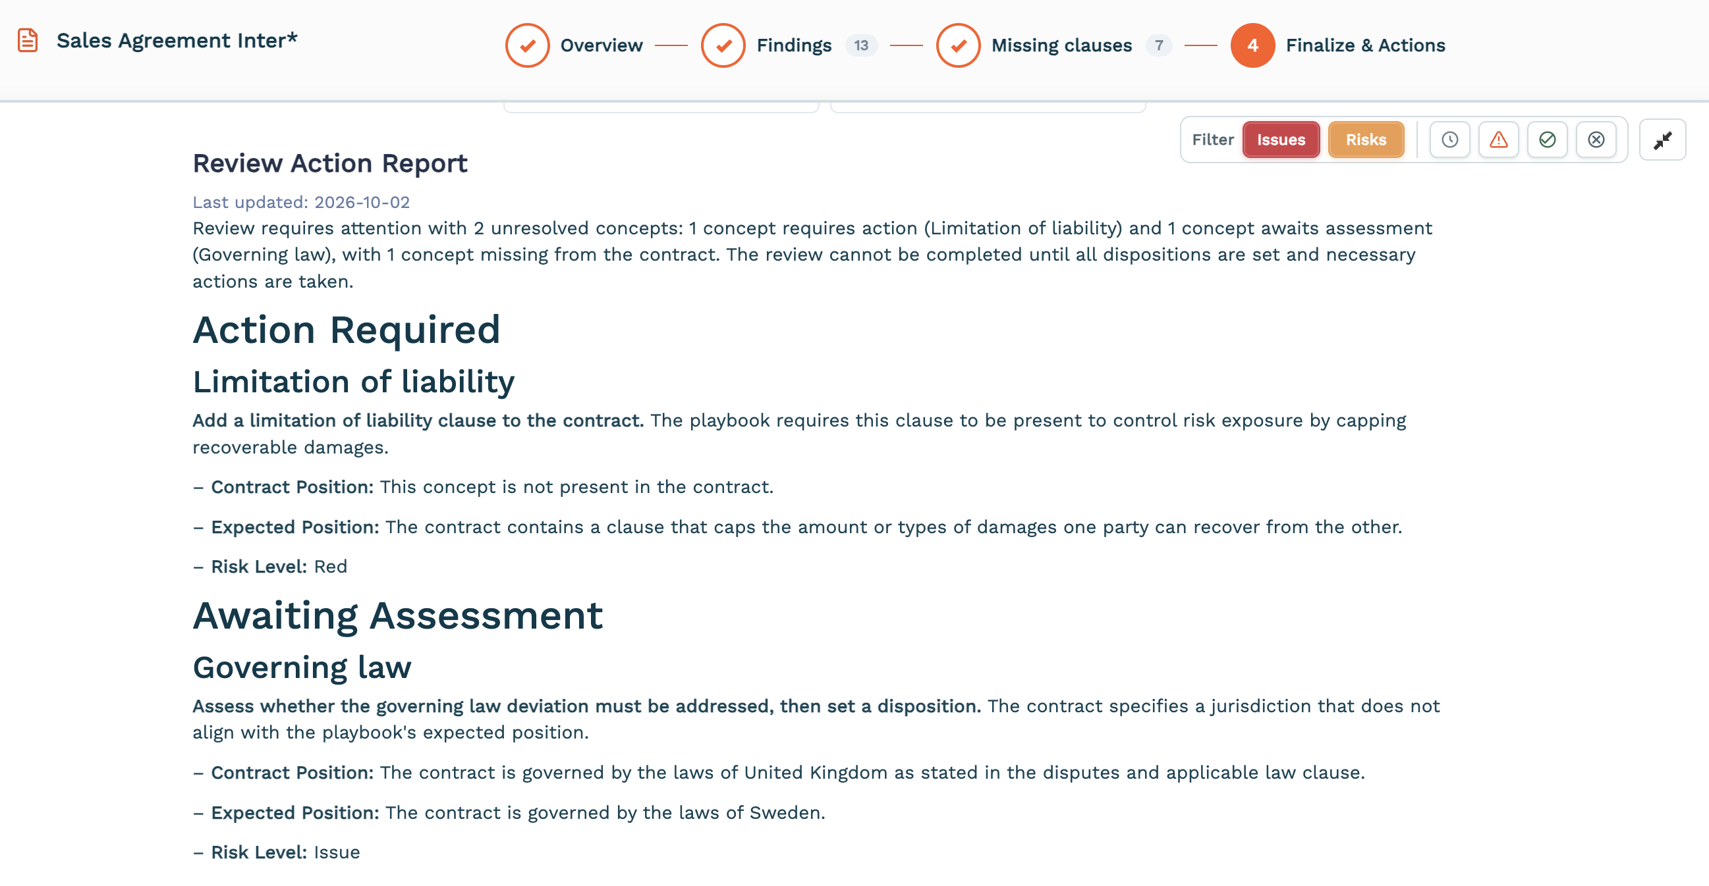This screenshot has width=1709, height=886.
Task: Click the Missing clauses checkmark circle
Action: [x=958, y=45]
